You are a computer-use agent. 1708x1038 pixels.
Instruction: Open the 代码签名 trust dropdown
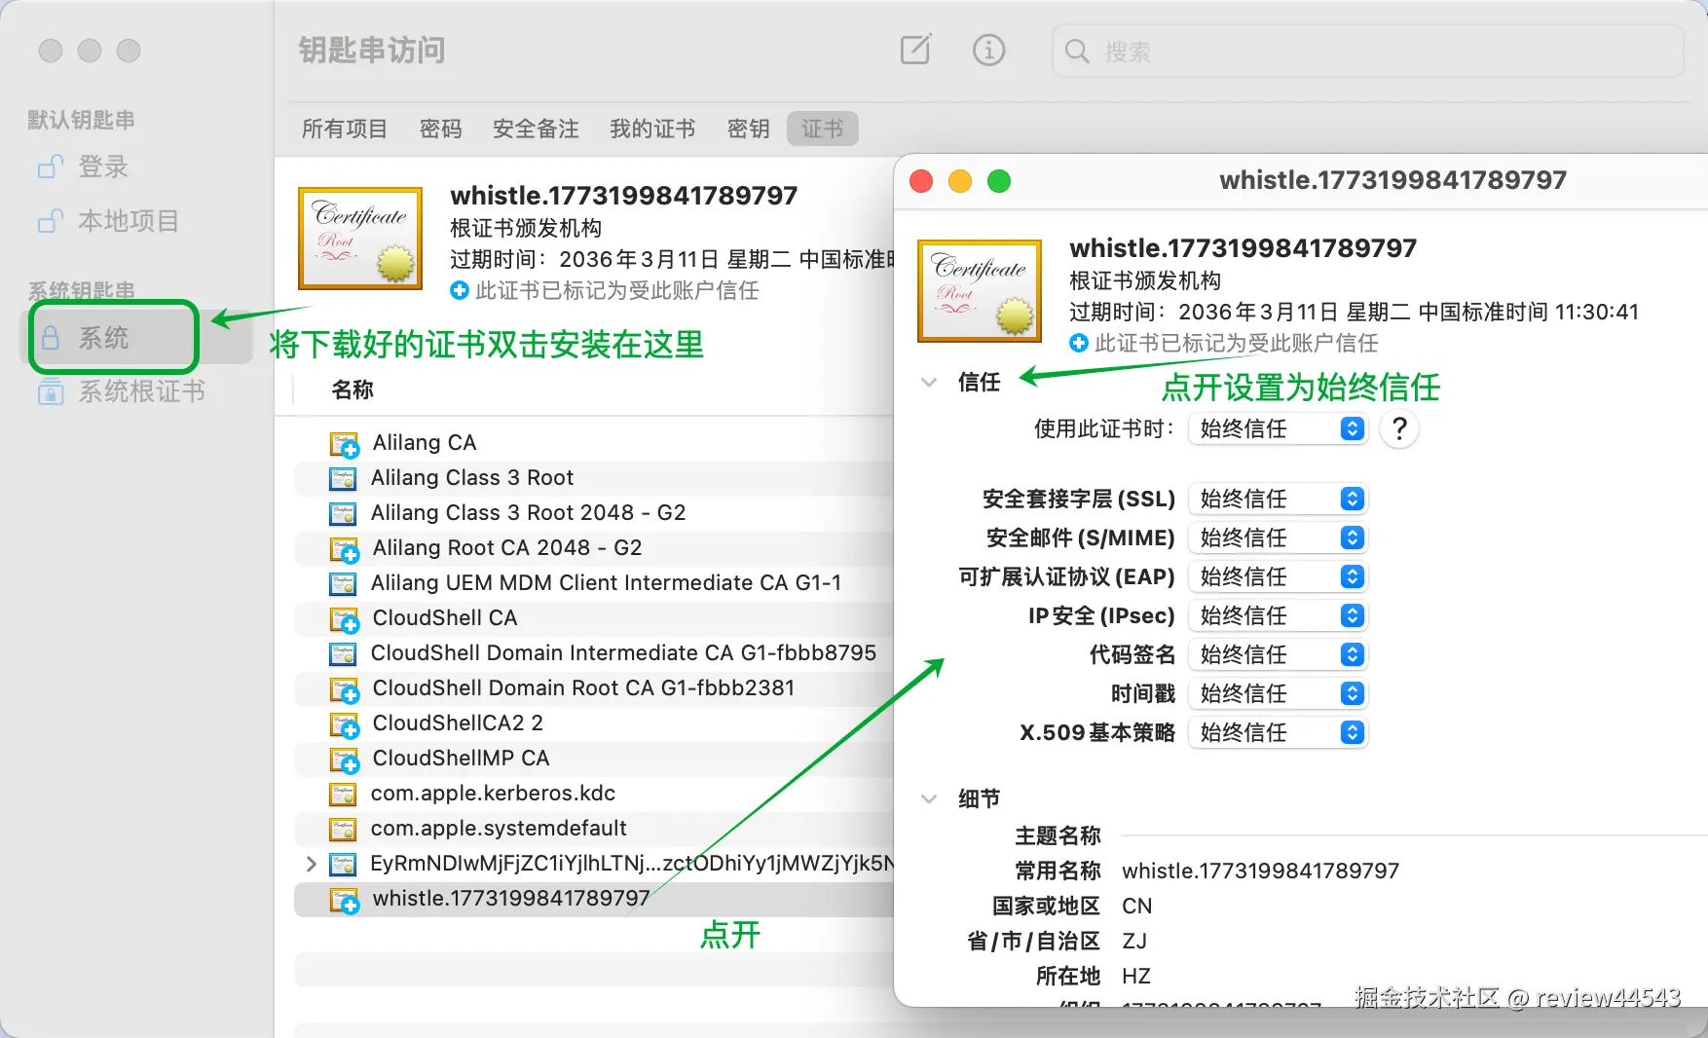(x=1278, y=654)
